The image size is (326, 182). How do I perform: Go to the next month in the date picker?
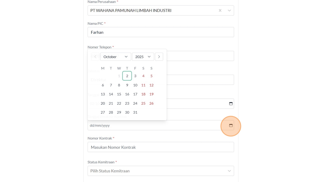pyautogui.click(x=159, y=57)
